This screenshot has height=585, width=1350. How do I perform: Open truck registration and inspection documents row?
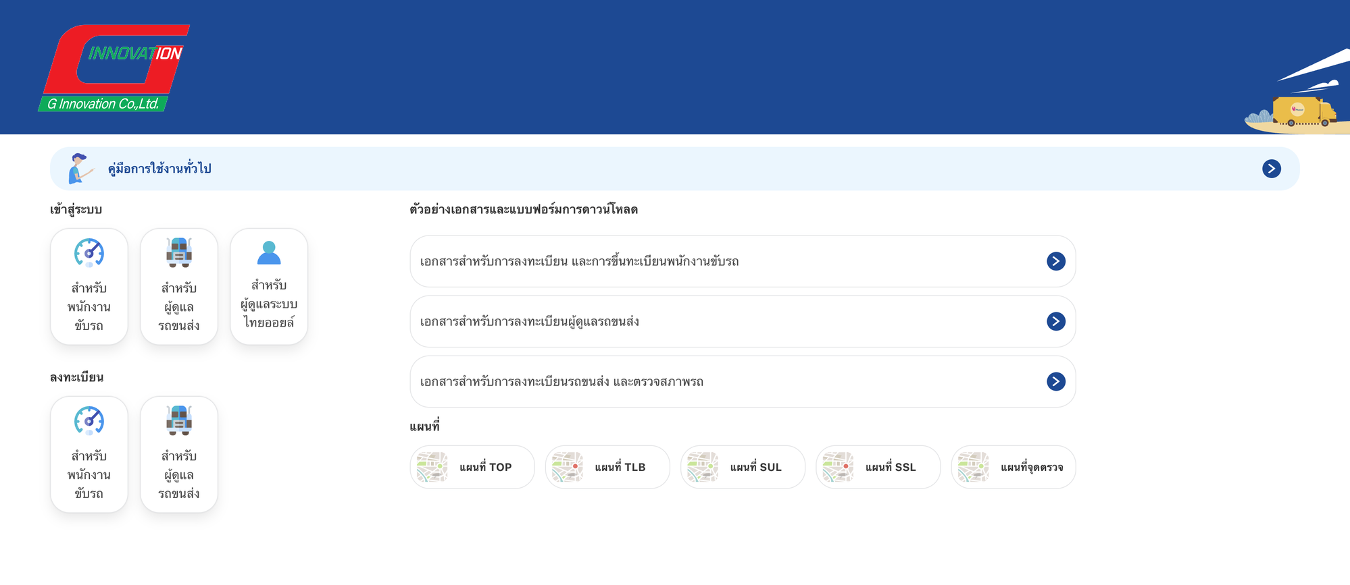pyautogui.click(x=743, y=381)
